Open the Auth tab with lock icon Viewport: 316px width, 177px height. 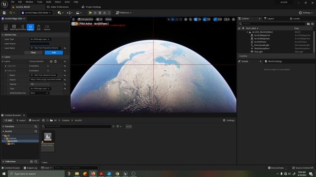coord(39,28)
